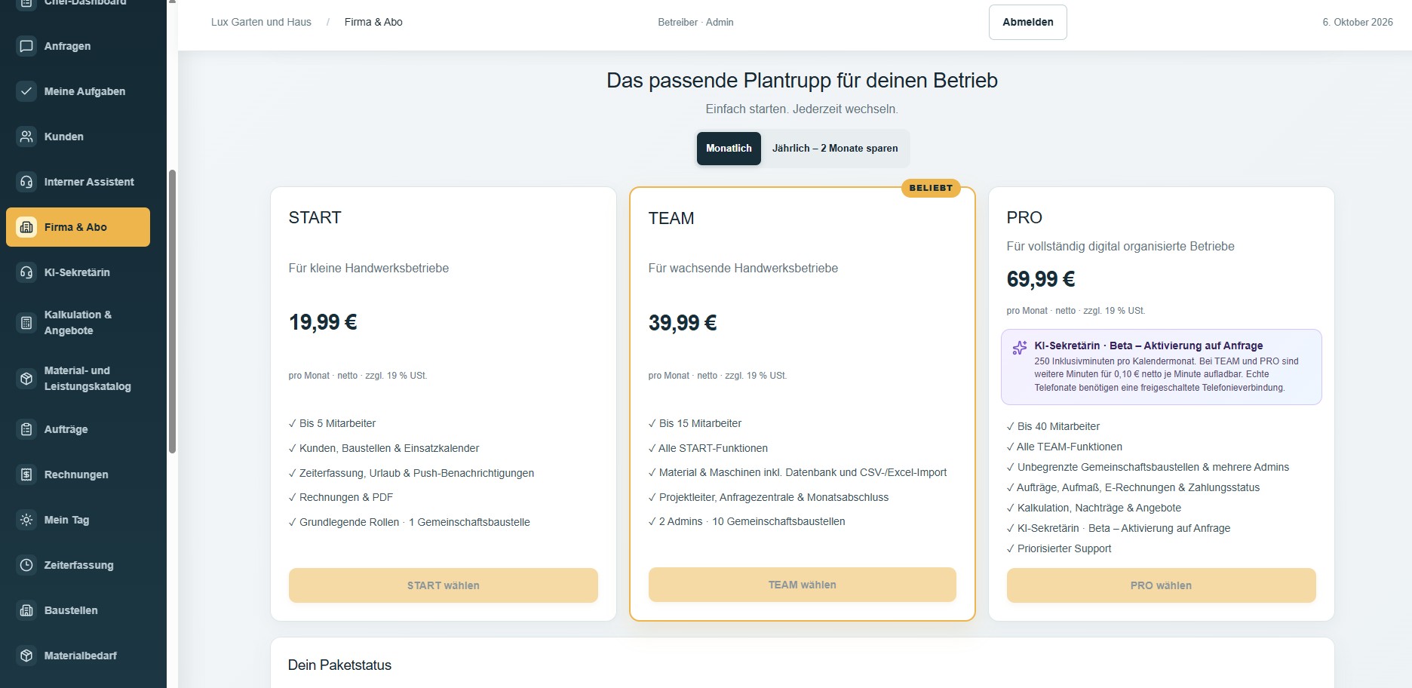Click the KI-Sekretärin Beta notice box
1412x688 pixels.
(x=1162, y=367)
